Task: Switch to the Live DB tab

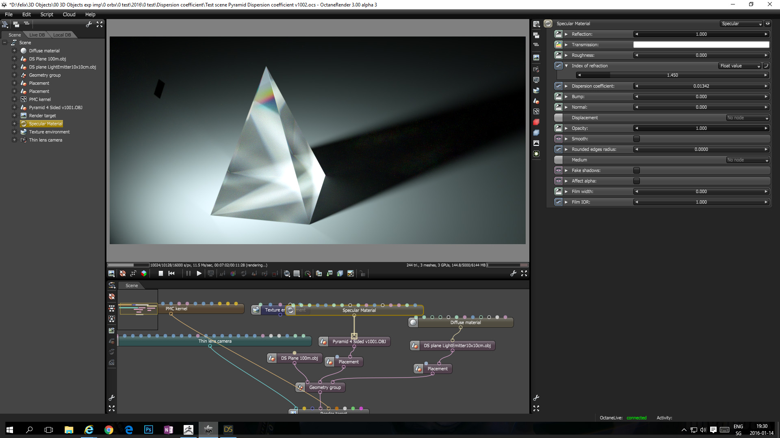Action: [x=37, y=35]
